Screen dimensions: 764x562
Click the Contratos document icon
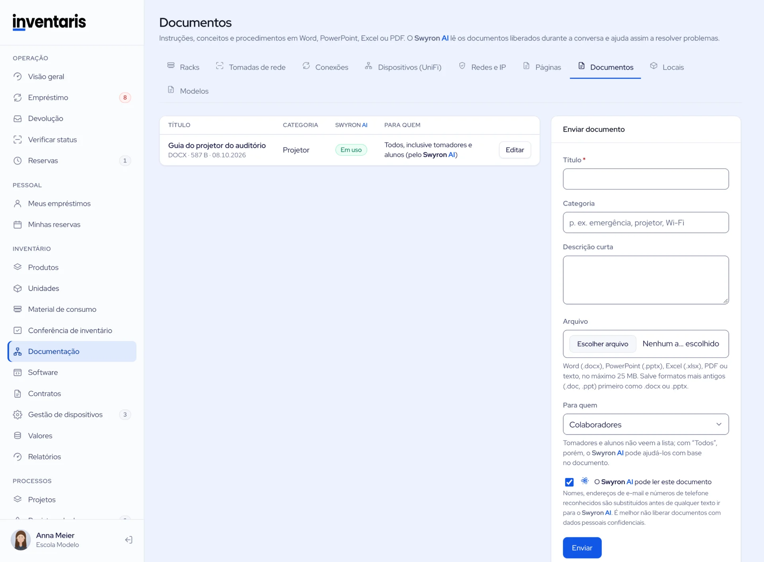18,394
